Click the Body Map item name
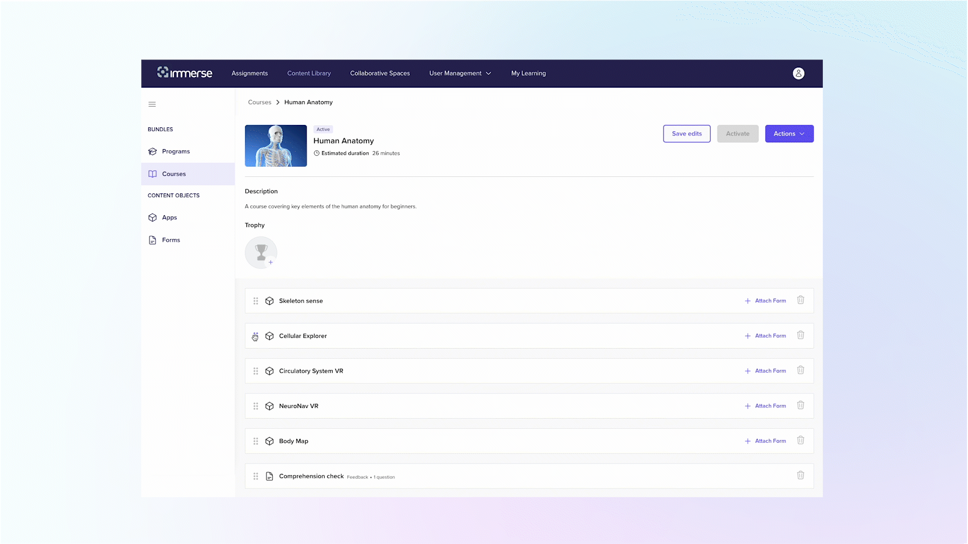The image size is (968, 544). coord(293,441)
